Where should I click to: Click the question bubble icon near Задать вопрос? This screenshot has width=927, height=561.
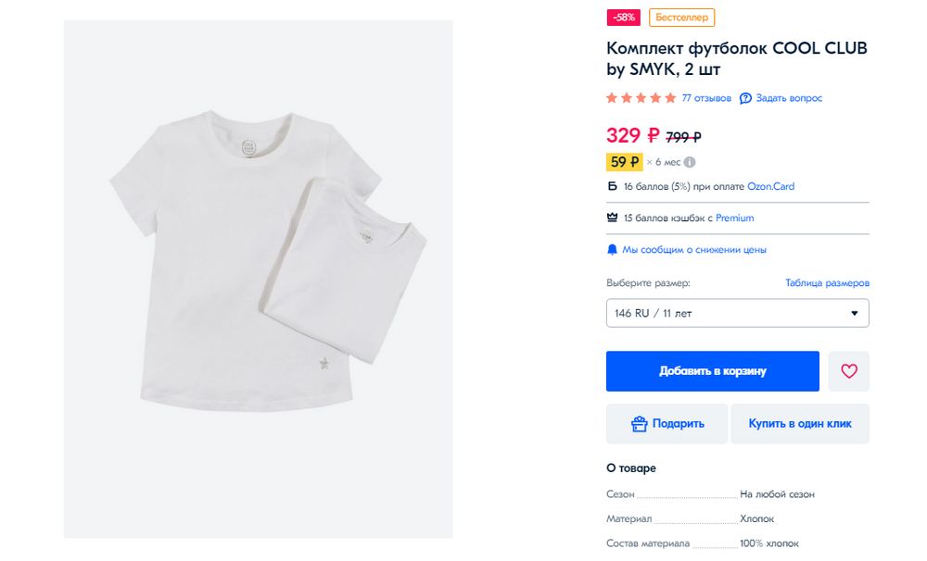pos(745,98)
